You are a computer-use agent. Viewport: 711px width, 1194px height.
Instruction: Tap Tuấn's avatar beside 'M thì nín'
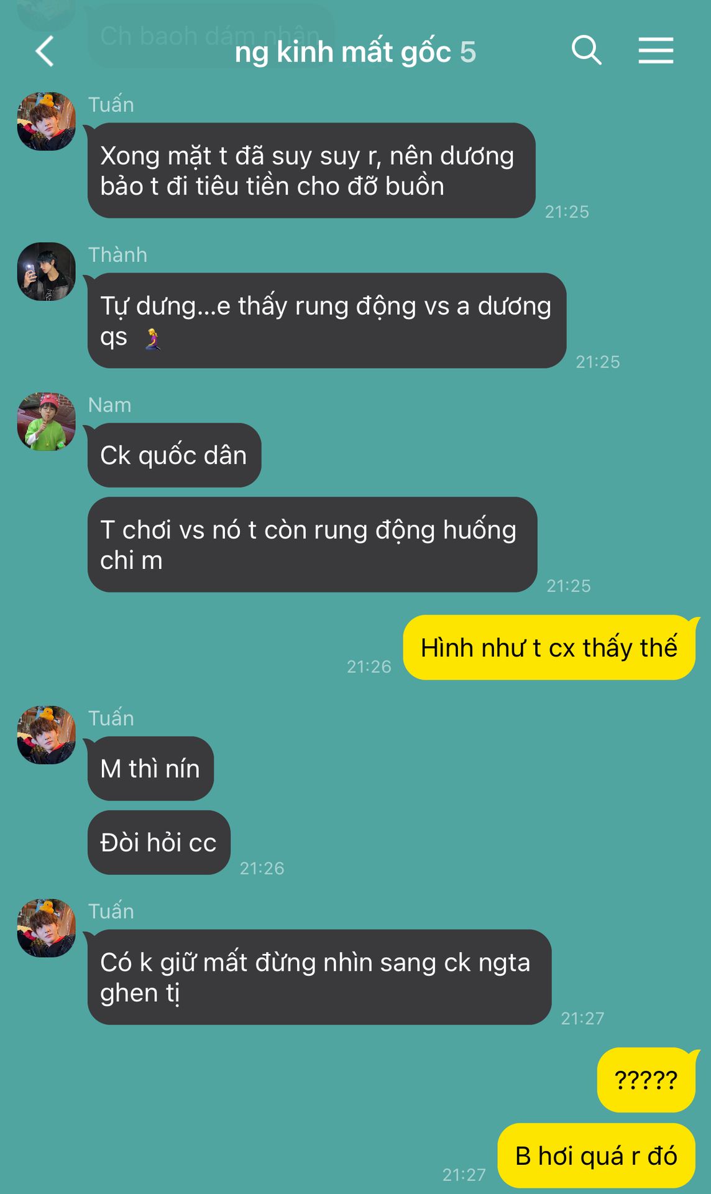46,735
